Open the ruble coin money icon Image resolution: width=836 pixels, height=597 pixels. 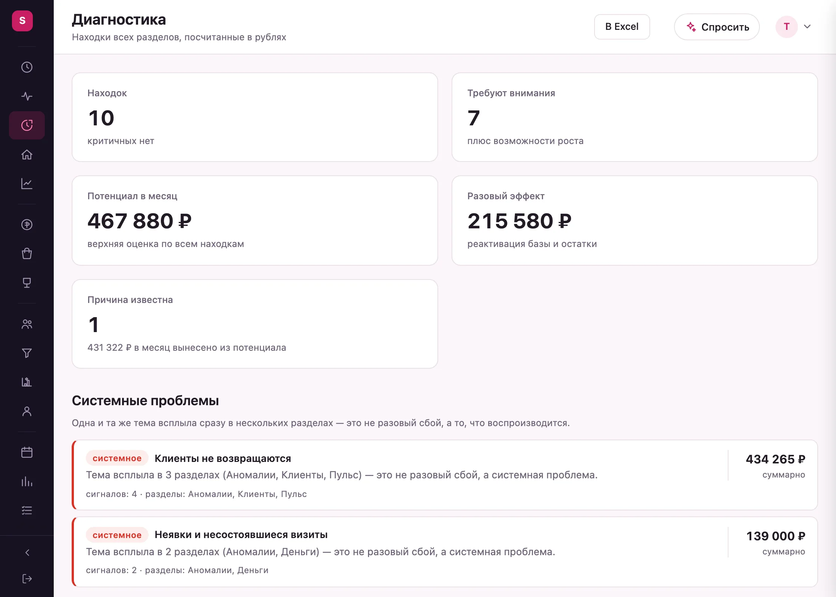(27, 225)
